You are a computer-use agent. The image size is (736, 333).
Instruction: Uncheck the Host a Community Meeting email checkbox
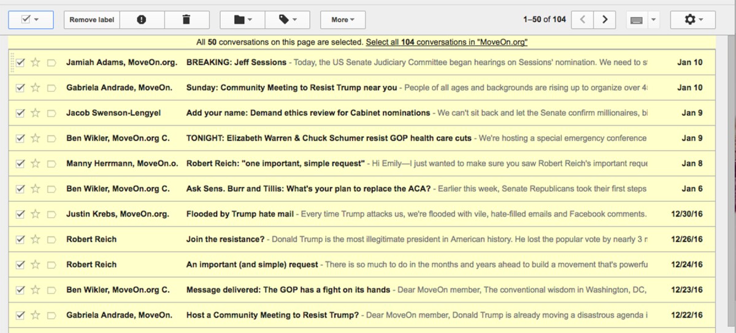(20, 315)
